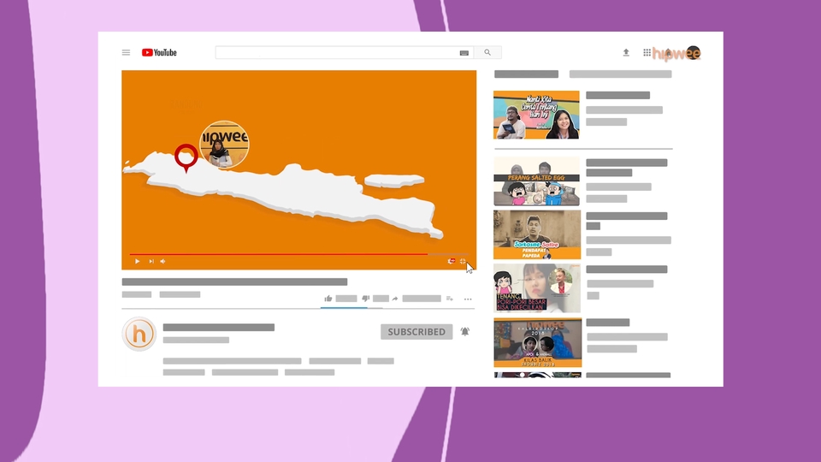Click the magnifier search button

click(487, 52)
